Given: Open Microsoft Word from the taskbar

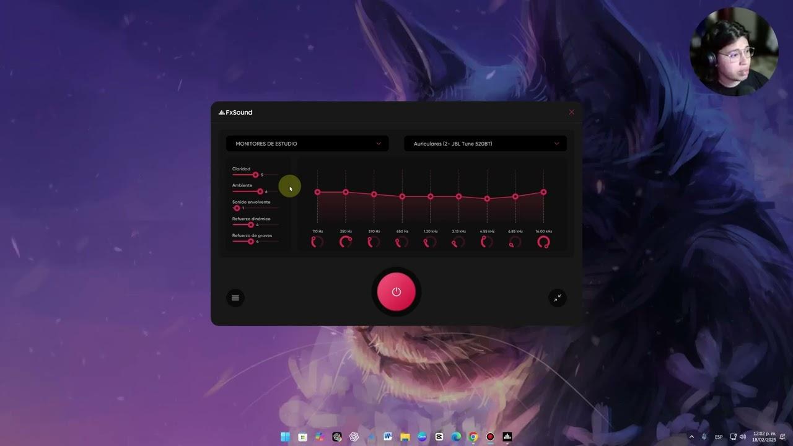Looking at the screenshot, I should click(388, 437).
